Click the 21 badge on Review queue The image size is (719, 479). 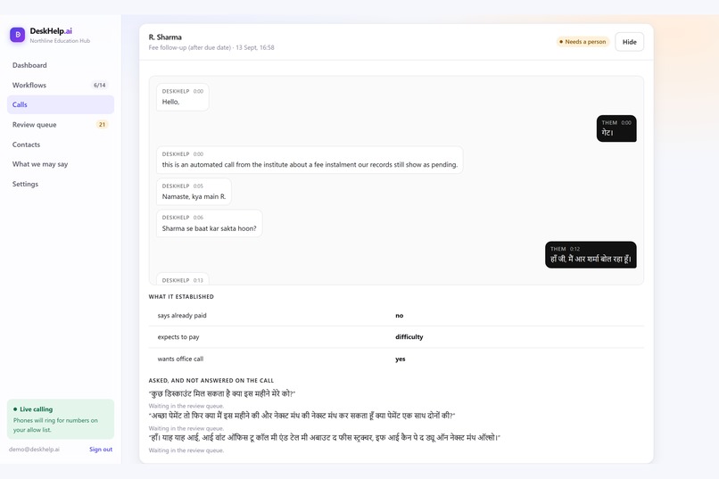coord(102,124)
